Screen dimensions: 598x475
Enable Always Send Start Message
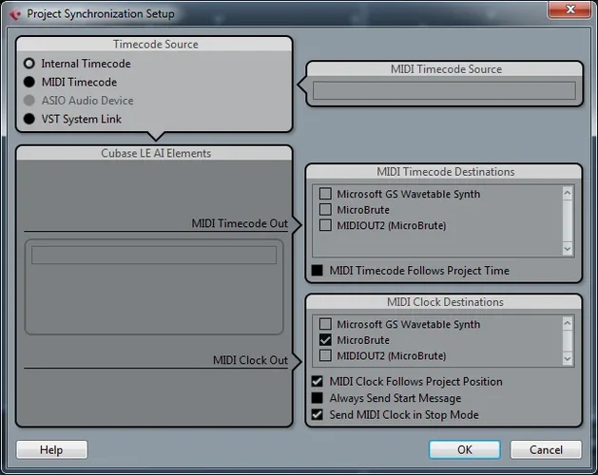pos(317,398)
